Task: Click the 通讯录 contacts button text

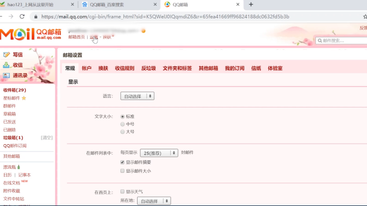Action: pyautogui.click(x=20, y=76)
